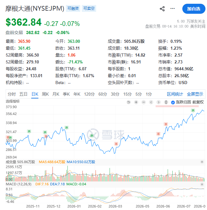Click the 货币单位 value USD

183,82
